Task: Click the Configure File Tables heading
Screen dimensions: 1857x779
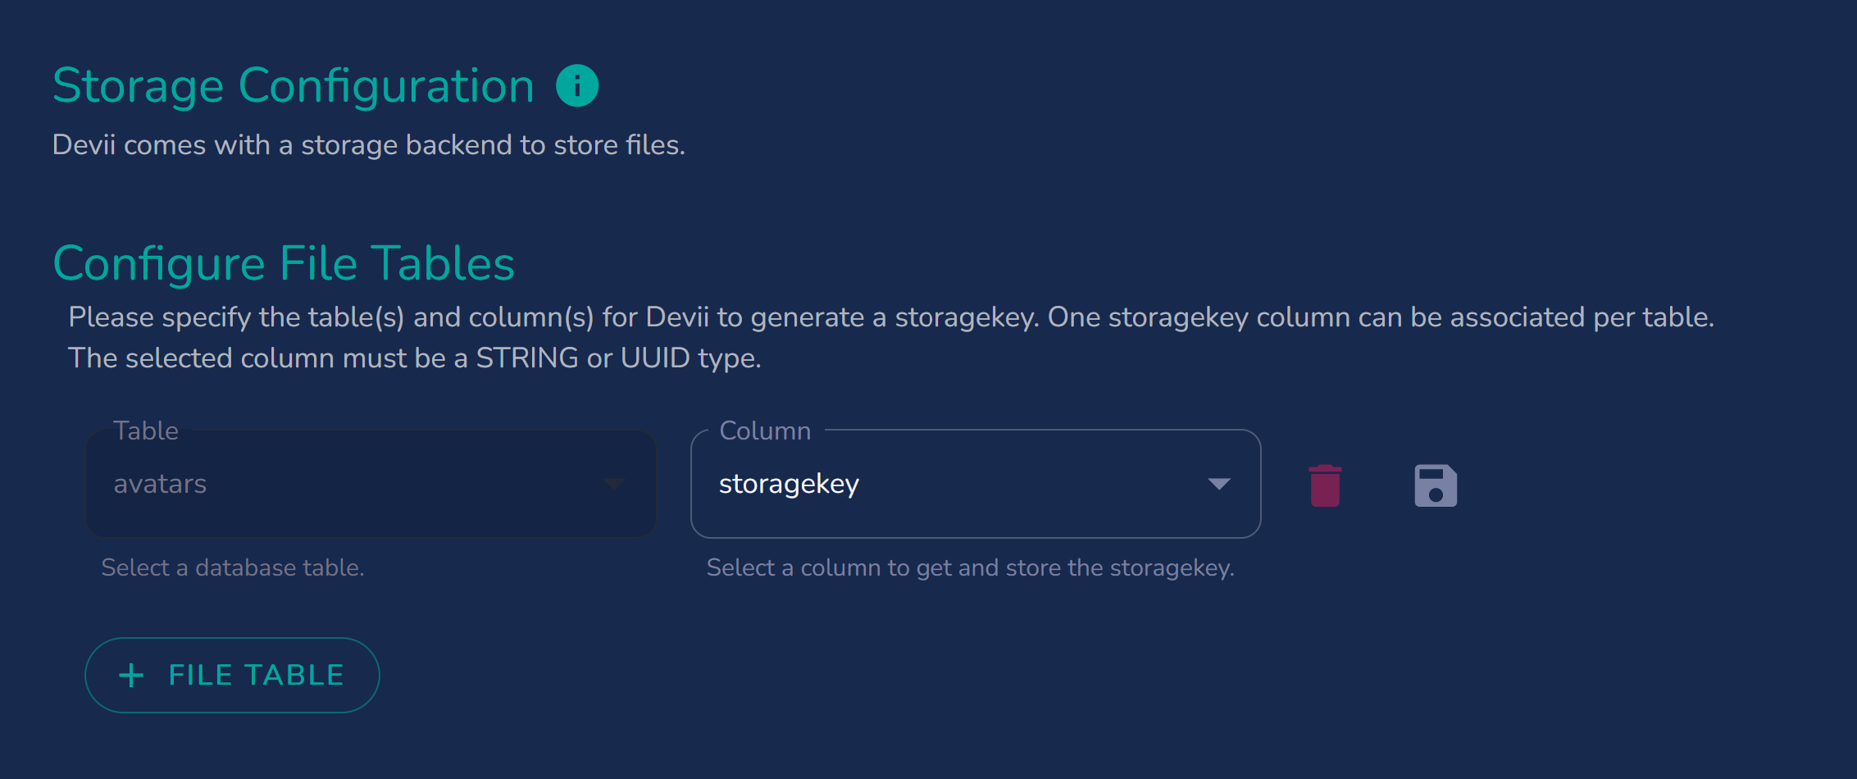Action: 284,262
